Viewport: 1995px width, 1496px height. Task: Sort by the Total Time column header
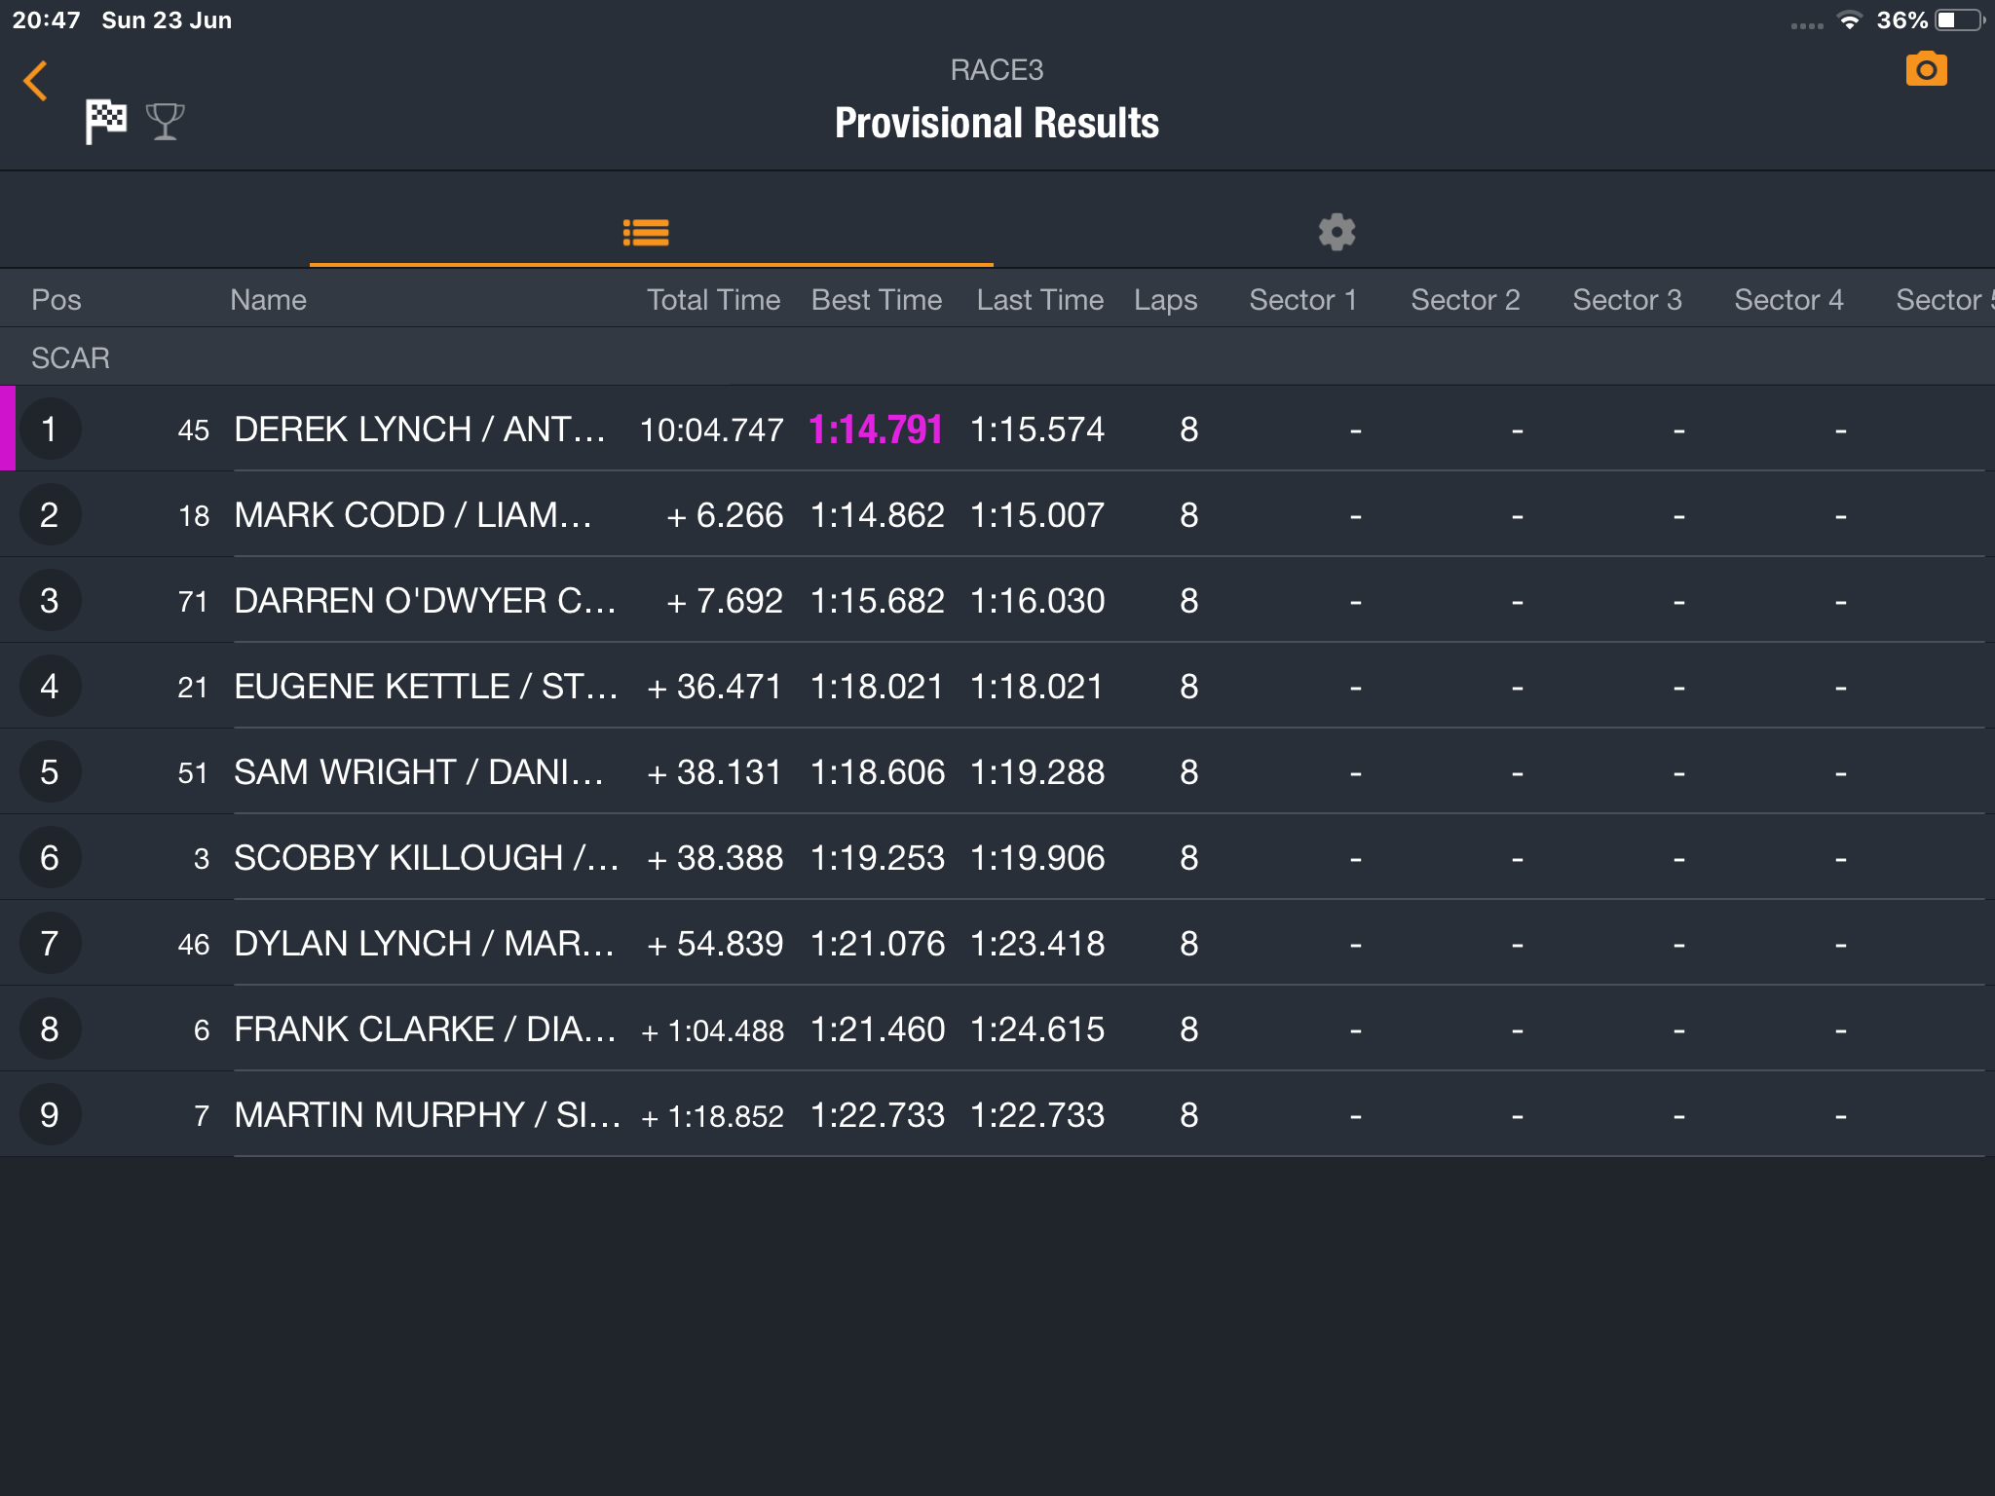click(713, 300)
